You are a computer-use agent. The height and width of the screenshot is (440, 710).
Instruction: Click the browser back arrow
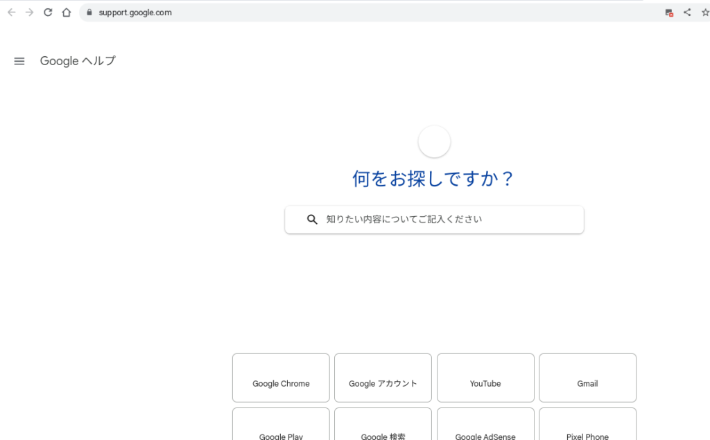coord(12,12)
